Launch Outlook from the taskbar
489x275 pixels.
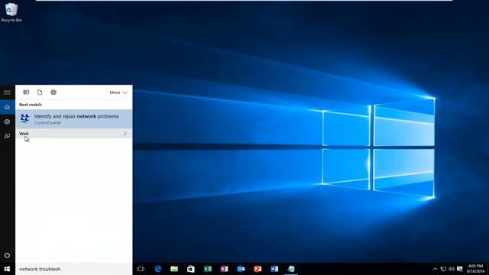coord(241,269)
